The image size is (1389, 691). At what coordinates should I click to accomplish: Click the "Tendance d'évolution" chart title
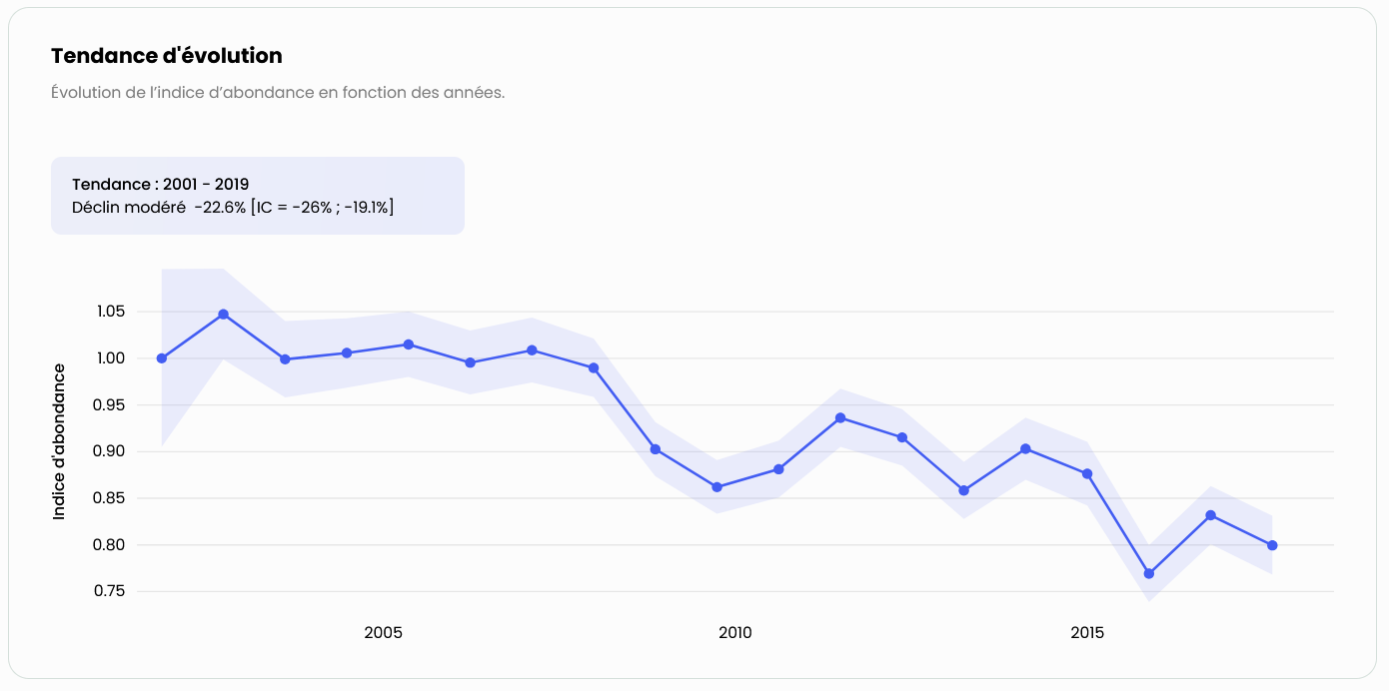(167, 56)
